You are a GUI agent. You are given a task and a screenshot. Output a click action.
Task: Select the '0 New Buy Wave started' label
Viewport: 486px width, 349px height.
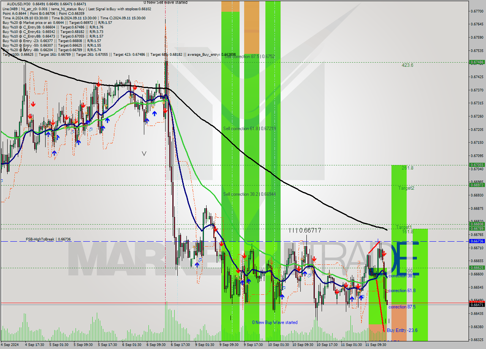(x=275, y=322)
